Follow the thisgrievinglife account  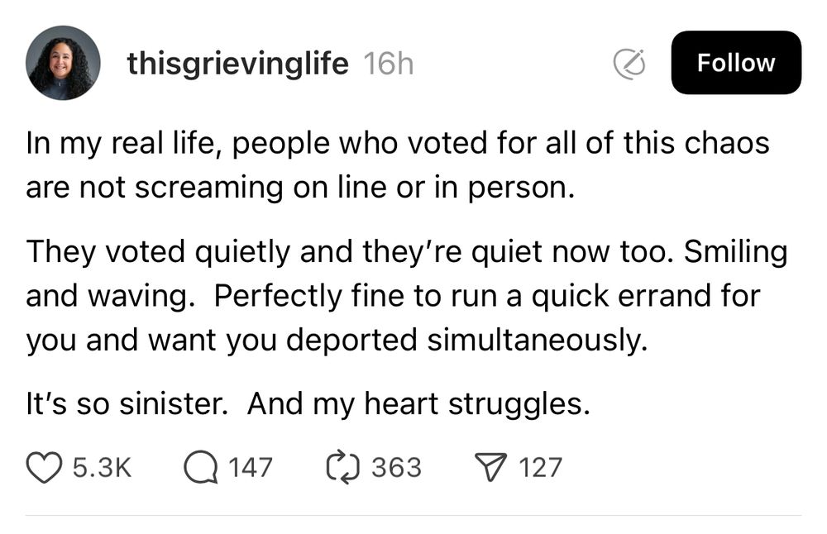(735, 63)
